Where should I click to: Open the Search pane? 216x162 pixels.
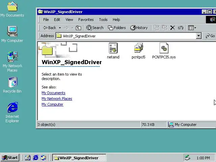(x=95, y=28)
